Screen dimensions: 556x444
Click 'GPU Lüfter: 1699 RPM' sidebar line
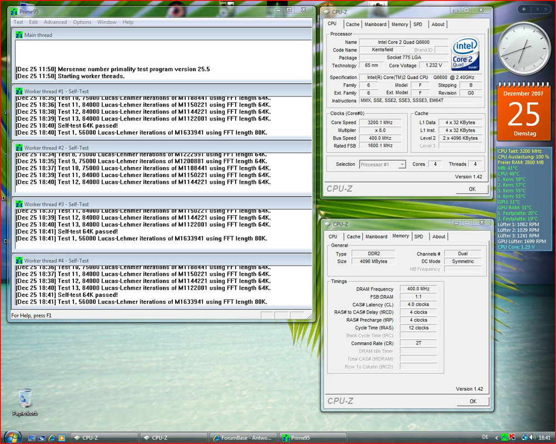coord(522,241)
